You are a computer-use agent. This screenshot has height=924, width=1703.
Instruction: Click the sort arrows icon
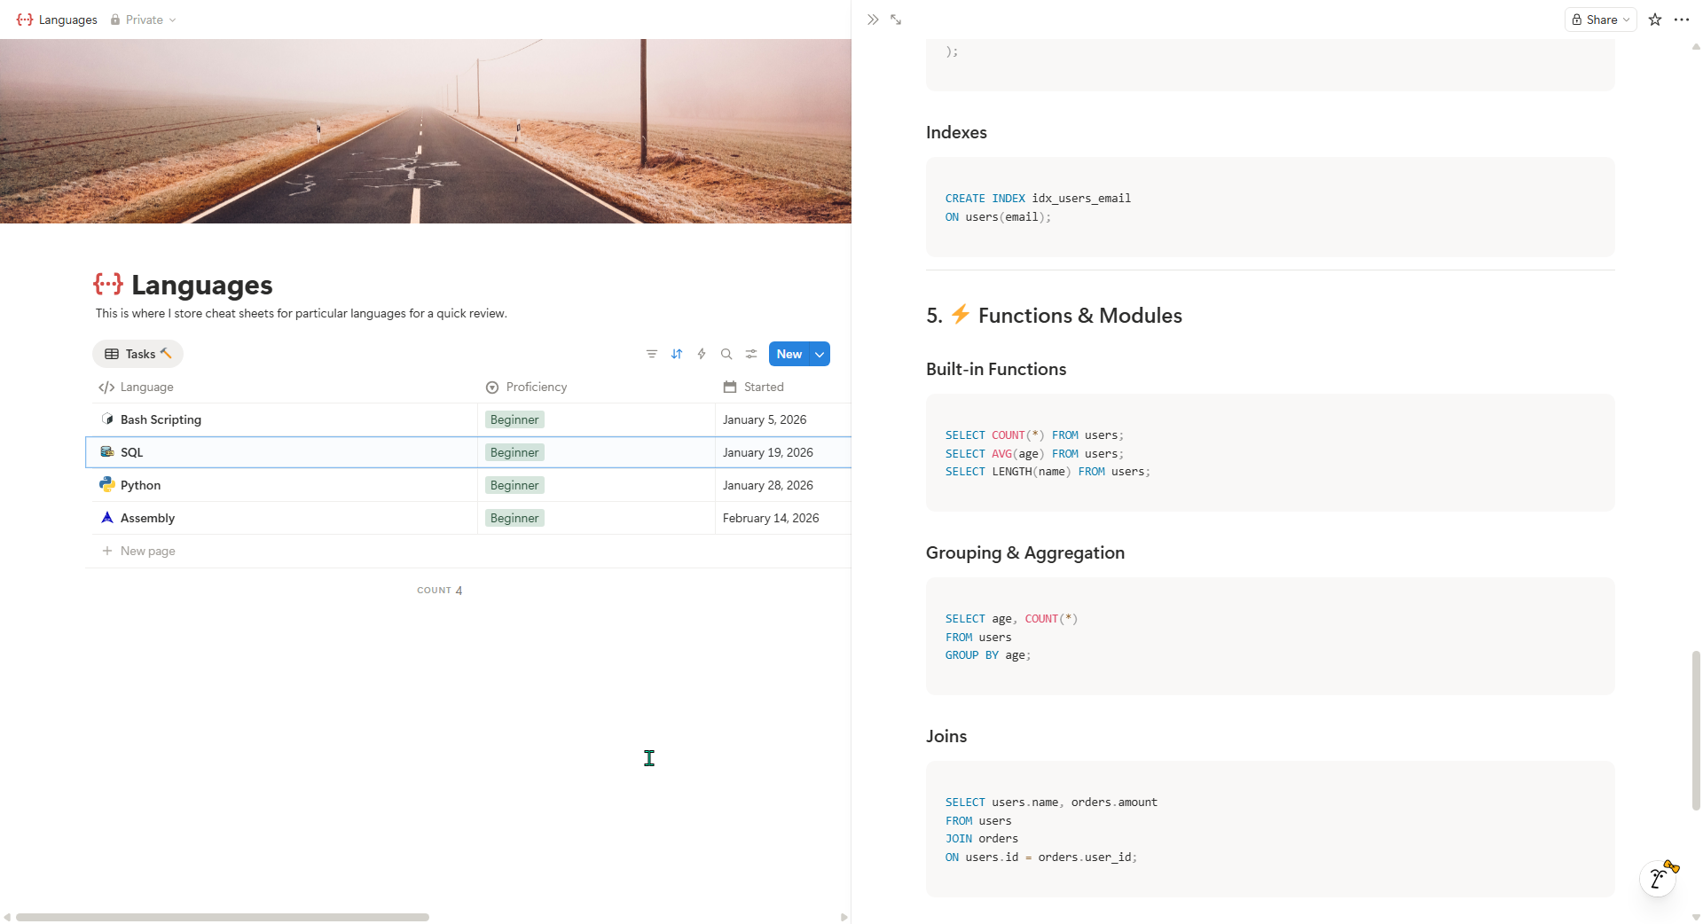(x=677, y=354)
